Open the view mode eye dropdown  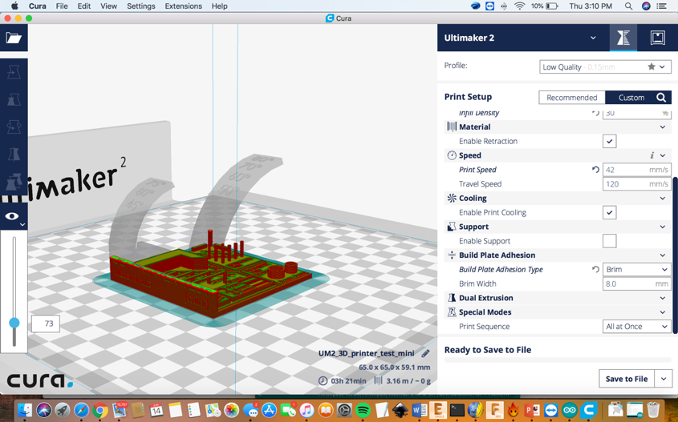click(x=14, y=217)
